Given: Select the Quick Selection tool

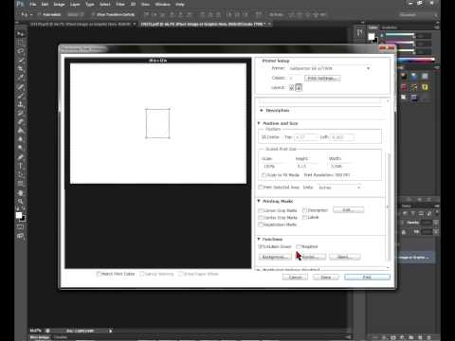Looking at the screenshot, I should point(21,60).
